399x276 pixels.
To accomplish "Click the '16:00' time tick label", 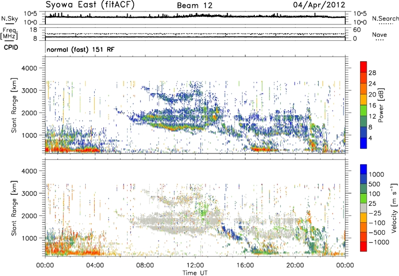I will click(245, 266).
